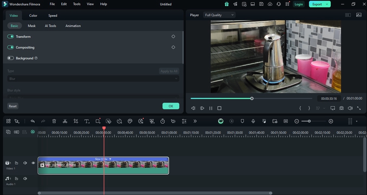
Task: Take a snapshot with the camera icon
Action: click(x=341, y=108)
